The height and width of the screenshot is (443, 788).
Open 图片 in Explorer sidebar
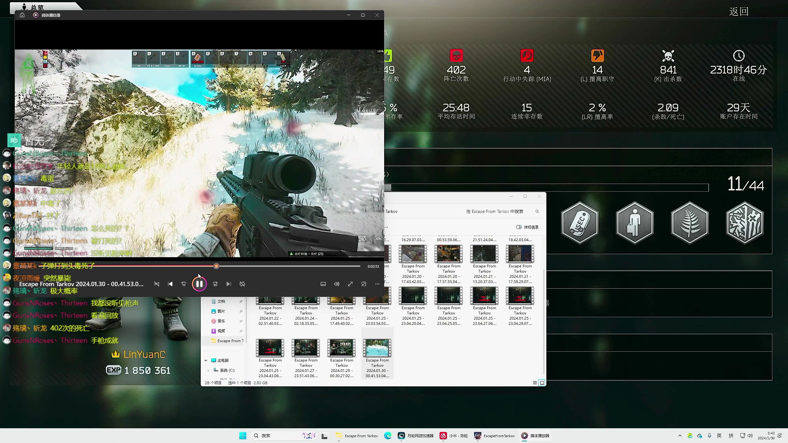pyautogui.click(x=221, y=311)
